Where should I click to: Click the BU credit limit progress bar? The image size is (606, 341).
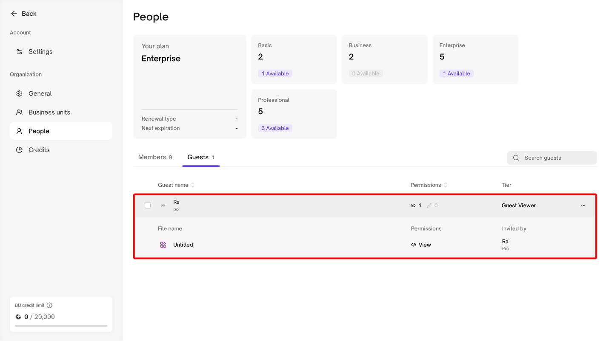point(61,326)
